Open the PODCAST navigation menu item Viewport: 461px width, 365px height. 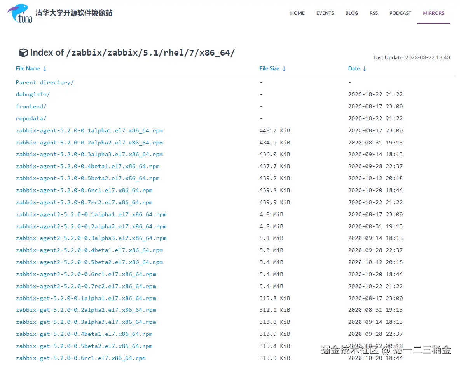[400, 13]
